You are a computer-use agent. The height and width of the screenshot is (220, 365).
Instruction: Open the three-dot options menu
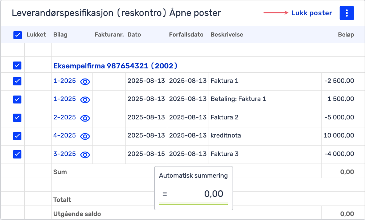pos(346,13)
